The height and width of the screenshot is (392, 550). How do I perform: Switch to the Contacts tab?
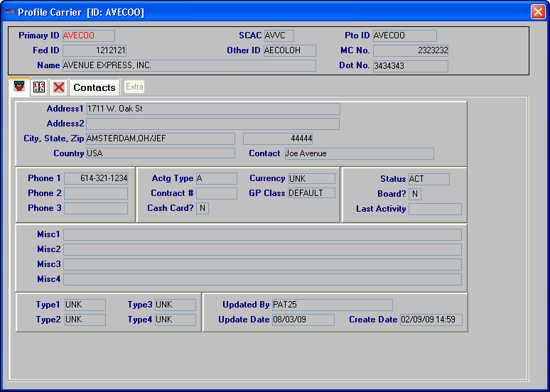pos(95,87)
